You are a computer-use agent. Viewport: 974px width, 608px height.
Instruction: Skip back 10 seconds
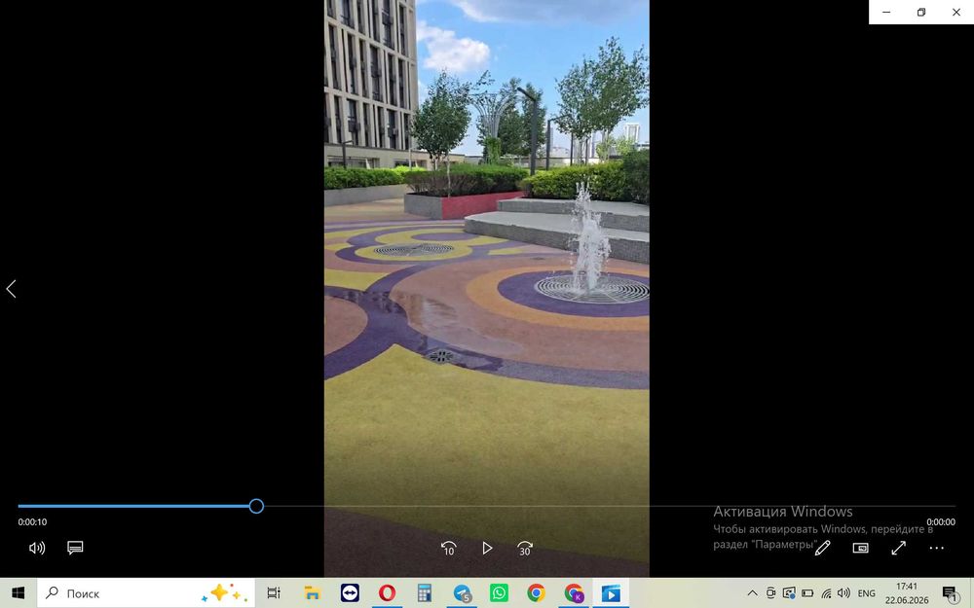[x=448, y=548]
